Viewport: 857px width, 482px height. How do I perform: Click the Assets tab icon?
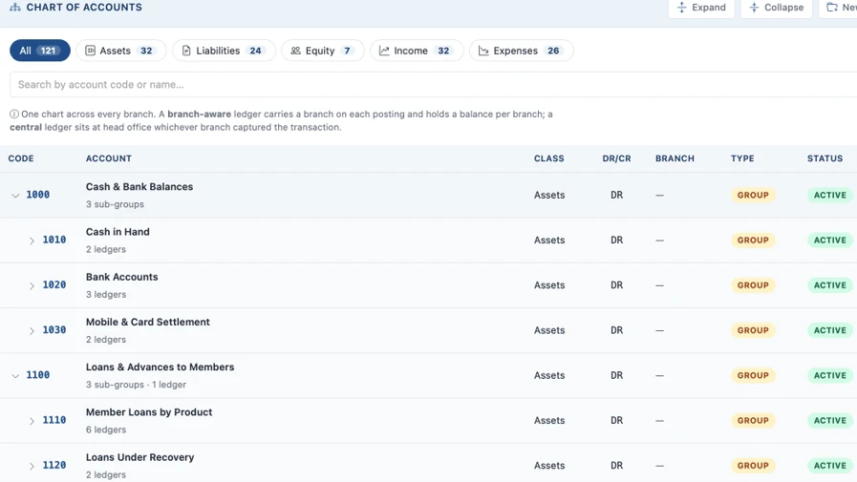coord(90,51)
